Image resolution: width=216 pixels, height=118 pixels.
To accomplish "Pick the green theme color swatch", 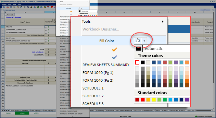I will 170,63.
